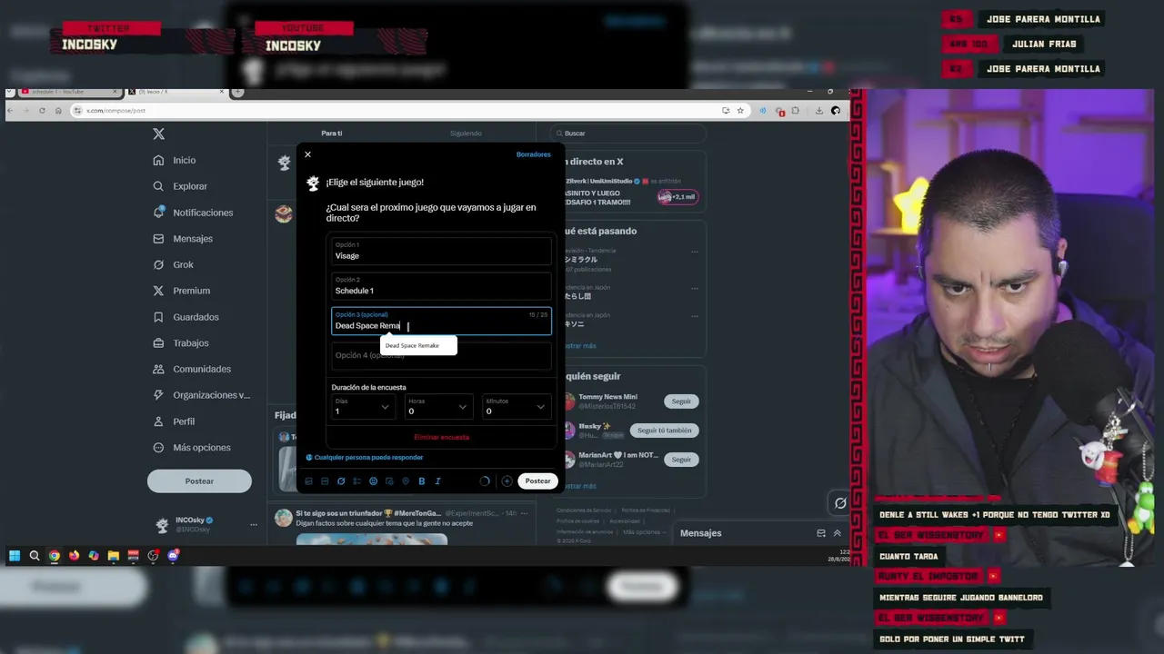Click the sidebar Postear button
This screenshot has height=654, width=1164.
(199, 481)
